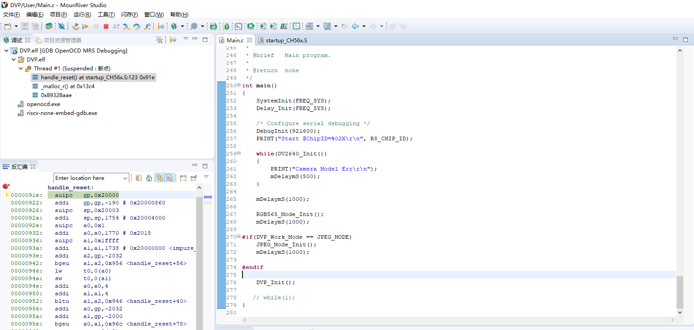The image size is (694, 330).
Task: Open the terminal icon in toolbar
Action: 239,27
